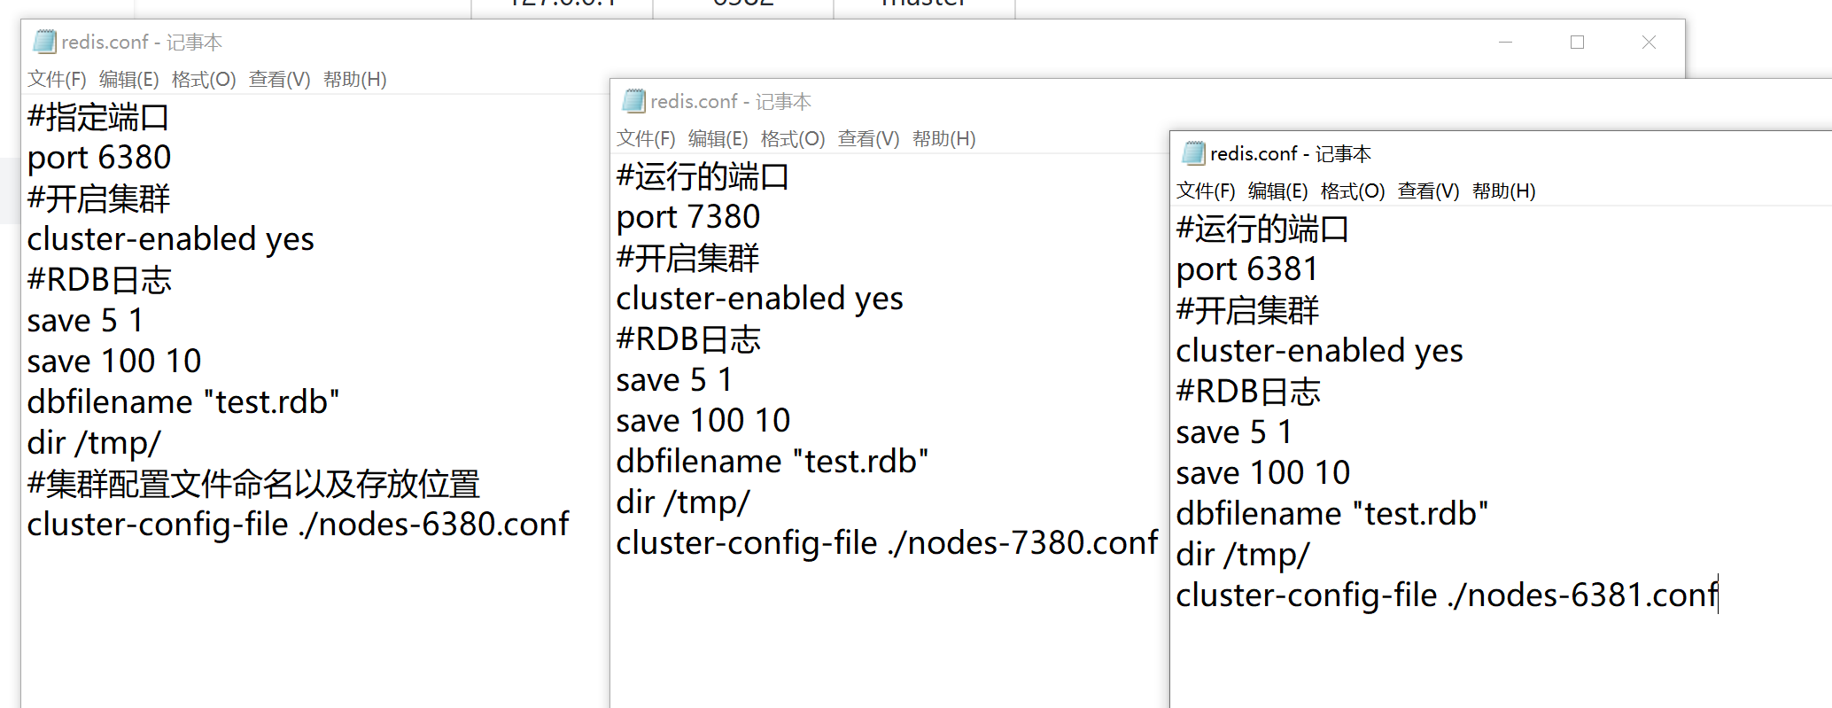Click '#RDB日志' in port 7380 window
This screenshot has height=708, width=1832.
point(688,339)
